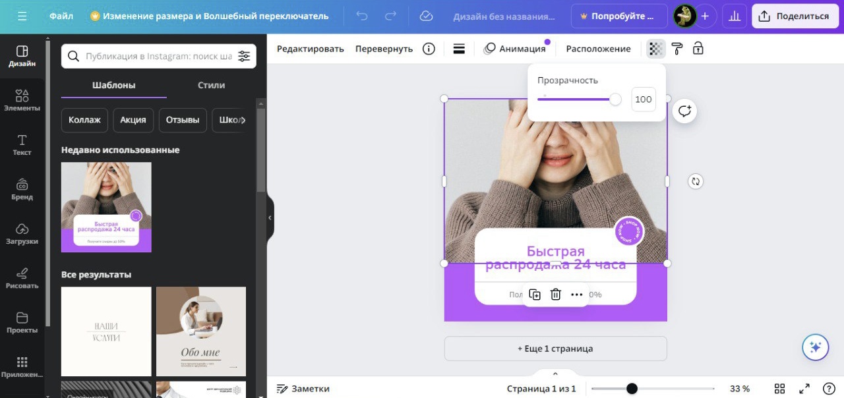Screen dimensions: 844x398
Task: Open the Расположение option
Action: [x=598, y=49]
